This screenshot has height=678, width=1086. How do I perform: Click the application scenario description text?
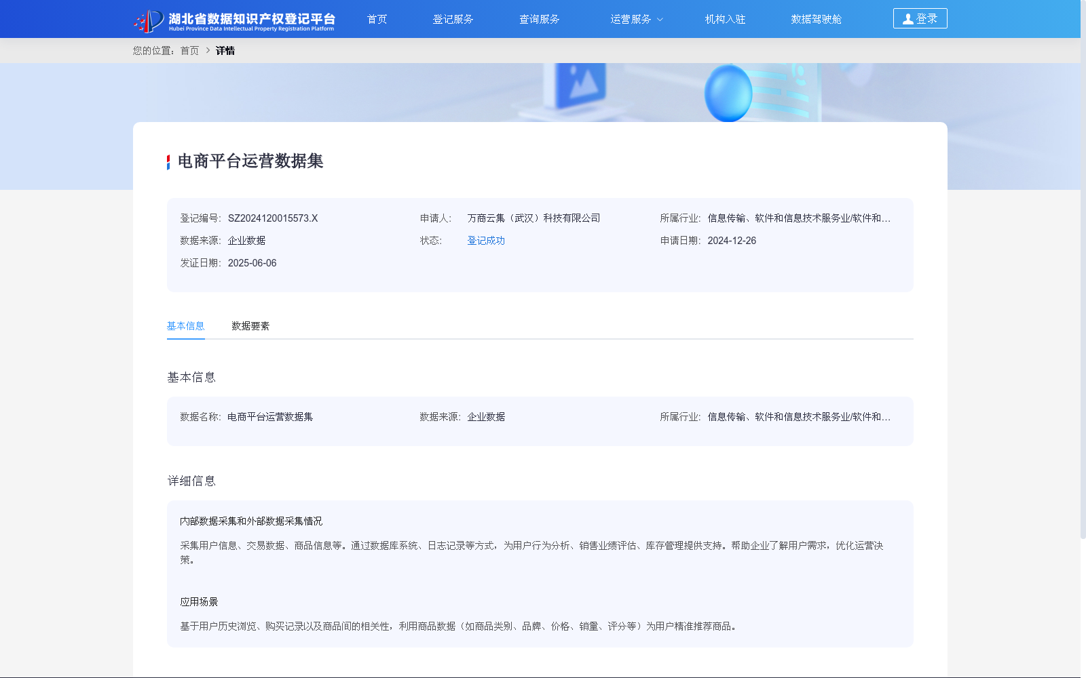[x=460, y=626]
